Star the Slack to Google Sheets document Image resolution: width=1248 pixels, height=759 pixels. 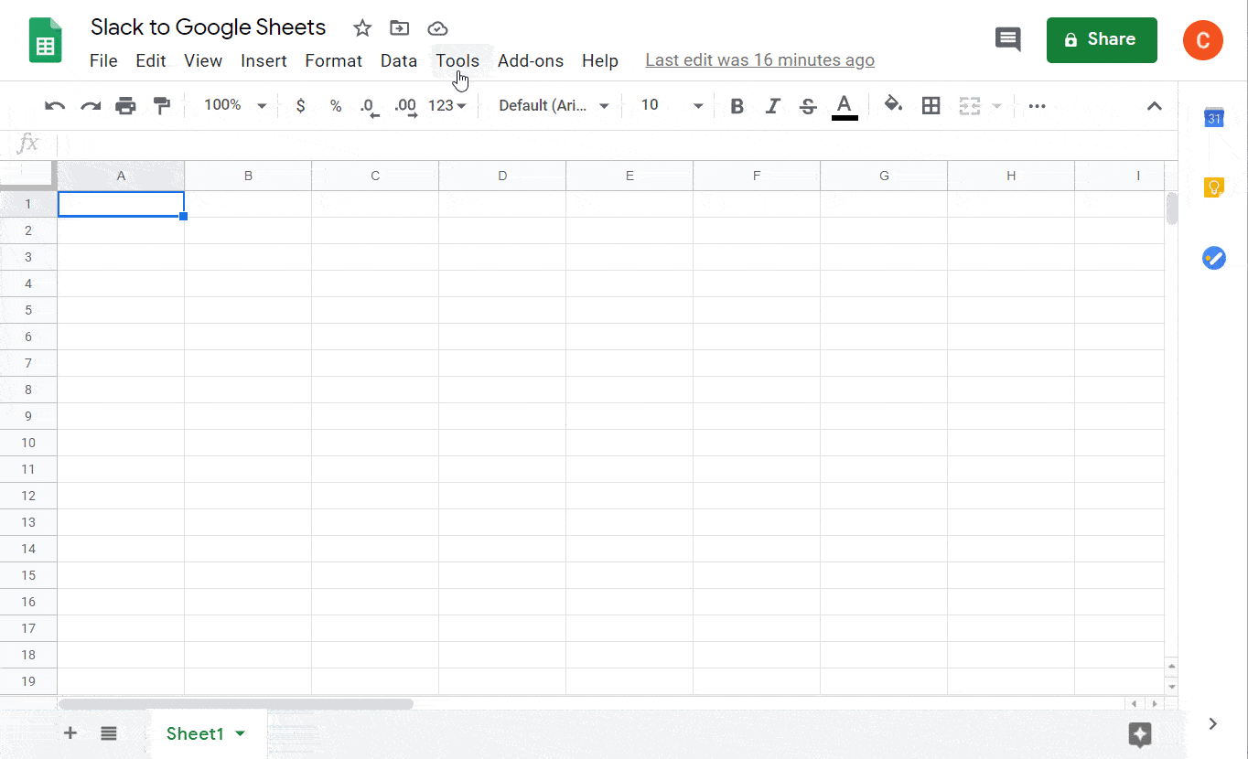pyautogui.click(x=362, y=28)
